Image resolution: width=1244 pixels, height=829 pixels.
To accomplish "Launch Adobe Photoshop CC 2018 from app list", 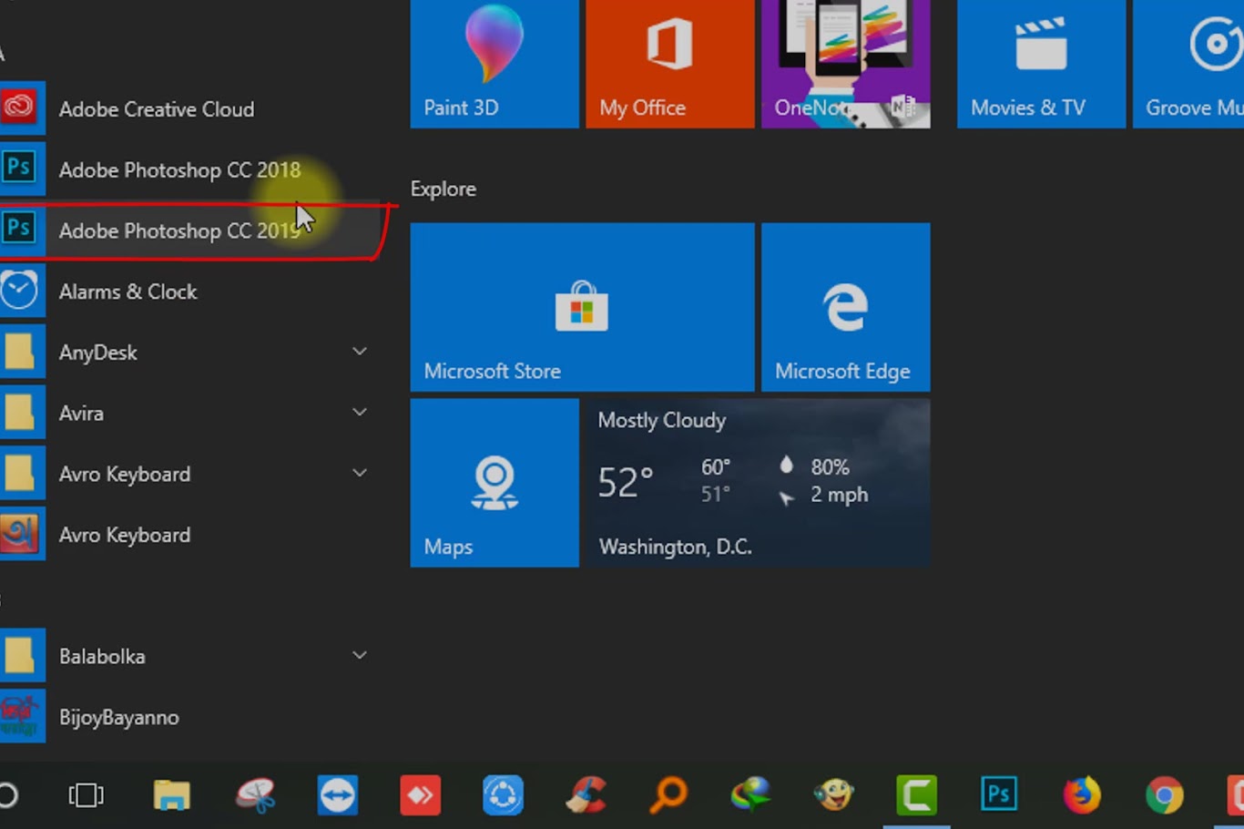I will pyautogui.click(x=190, y=170).
